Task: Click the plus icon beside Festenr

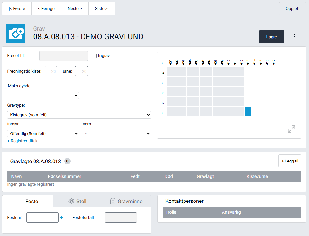Action: point(62,218)
